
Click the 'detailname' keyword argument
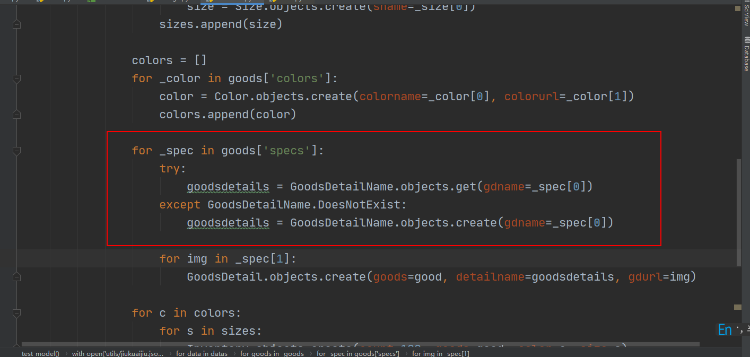pos(490,277)
